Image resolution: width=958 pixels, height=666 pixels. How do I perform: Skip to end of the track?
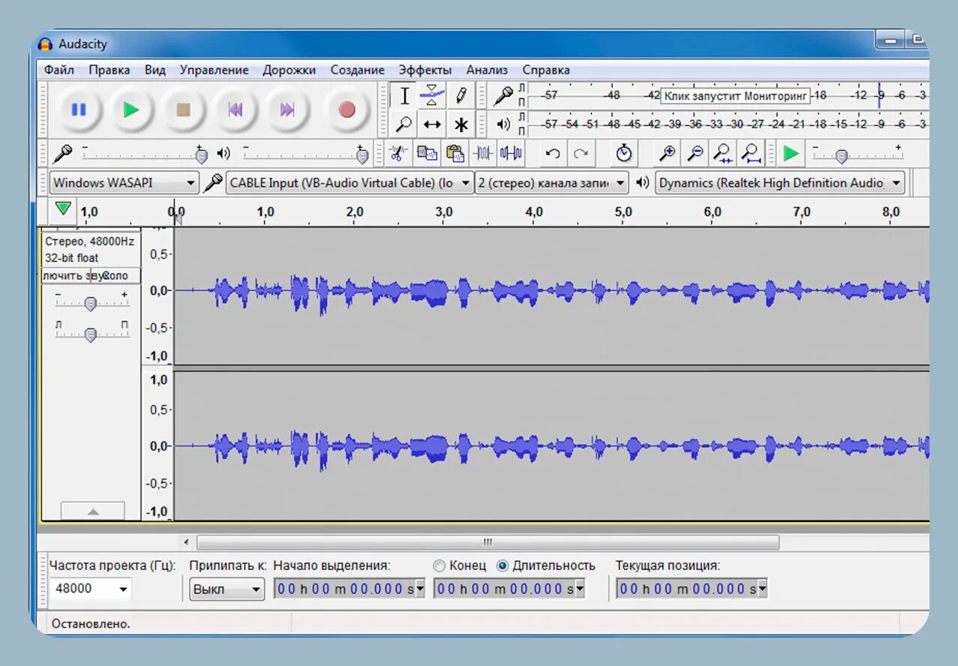click(x=287, y=109)
